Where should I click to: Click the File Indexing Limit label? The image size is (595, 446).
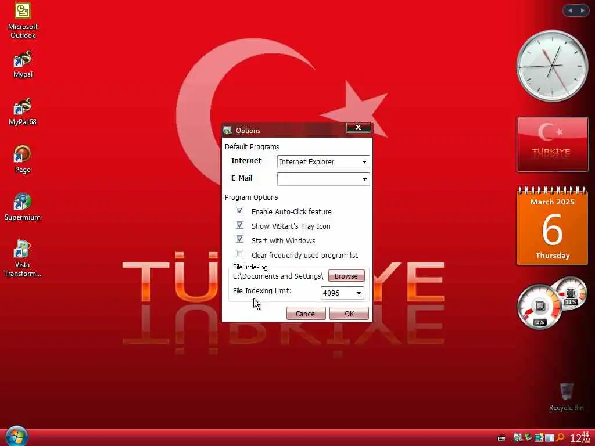click(x=262, y=291)
